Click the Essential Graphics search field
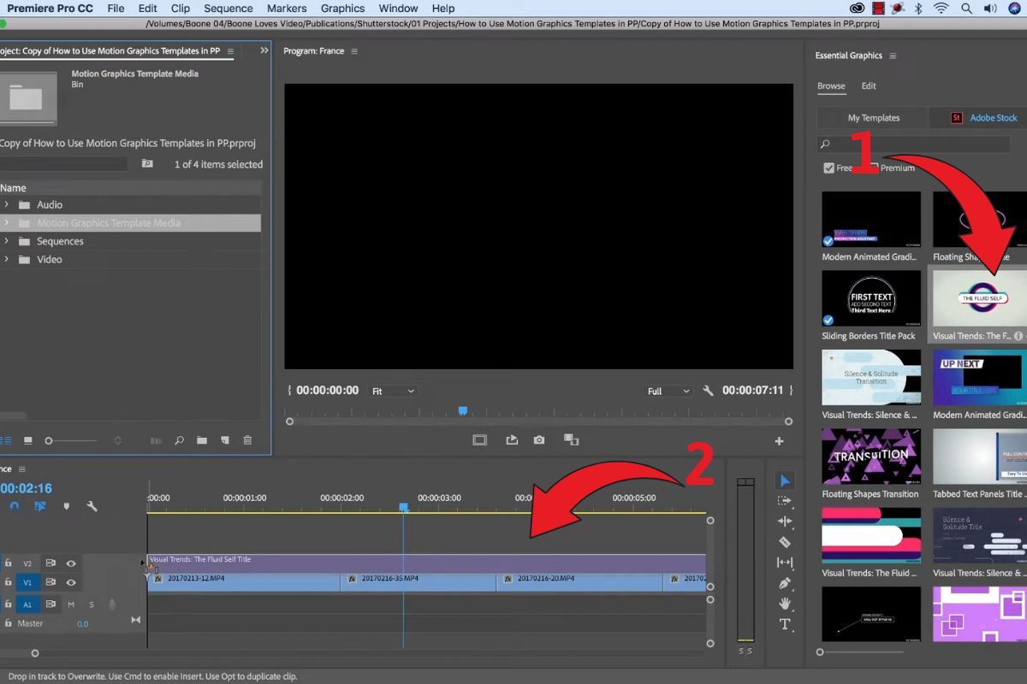 [x=913, y=144]
